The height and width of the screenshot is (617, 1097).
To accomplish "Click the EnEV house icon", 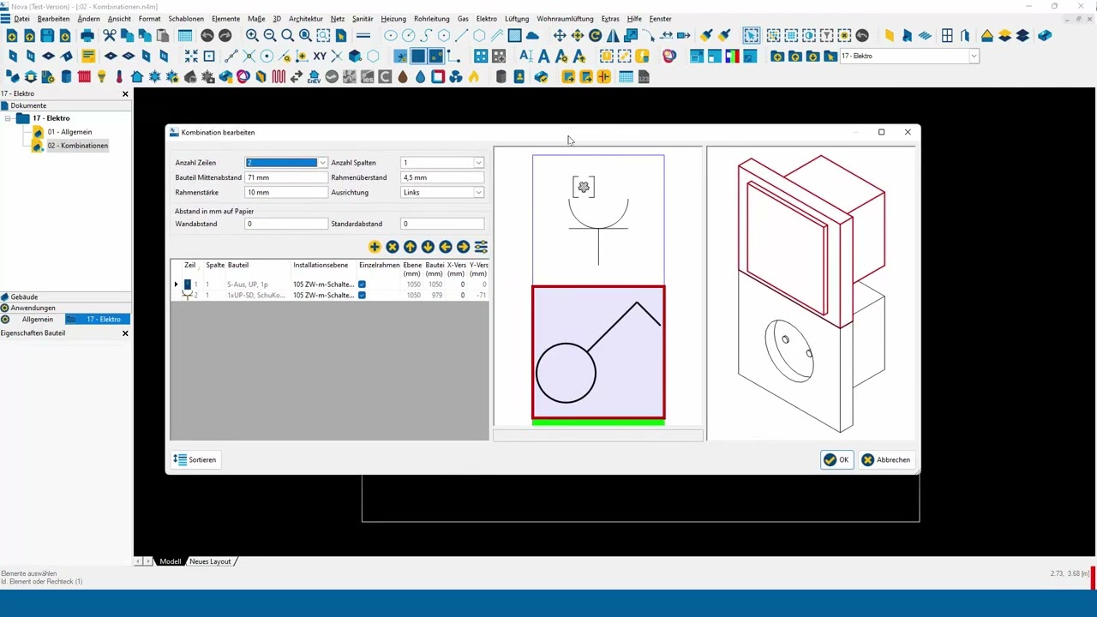I will pyautogui.click(x=314, y=76).
